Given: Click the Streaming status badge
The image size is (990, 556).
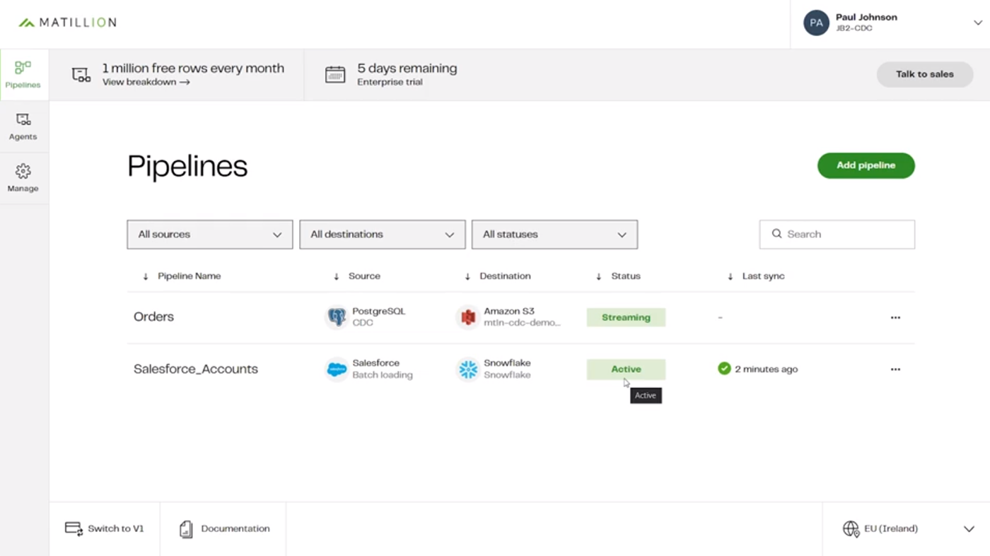Looking at the screenshot, I should click(626, 317).
